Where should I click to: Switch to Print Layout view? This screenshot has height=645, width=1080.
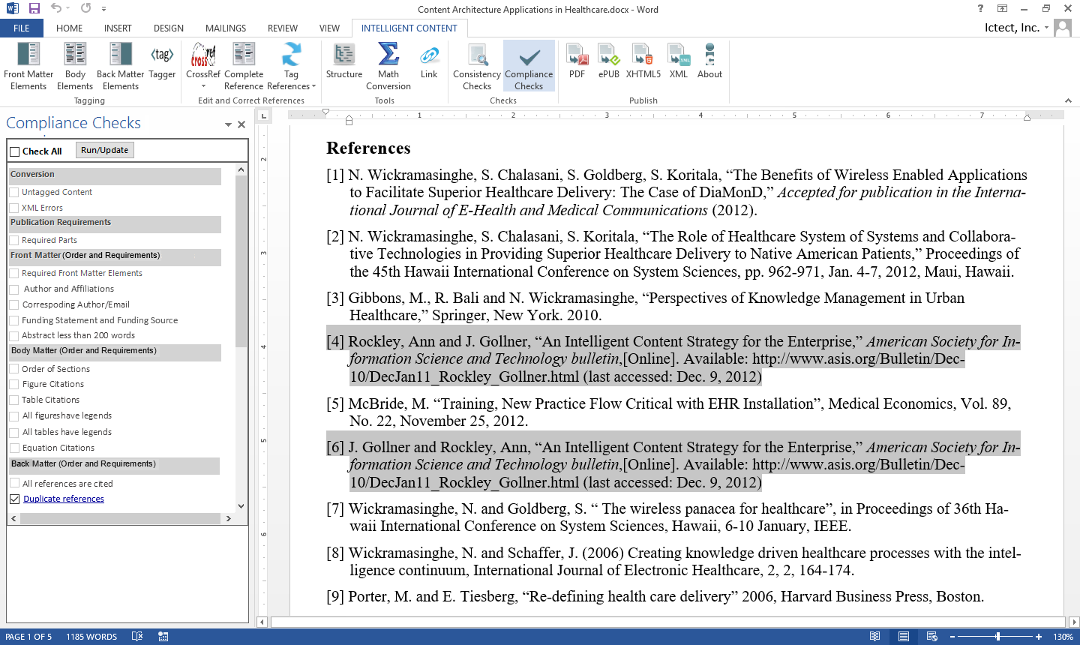point(904,636)
